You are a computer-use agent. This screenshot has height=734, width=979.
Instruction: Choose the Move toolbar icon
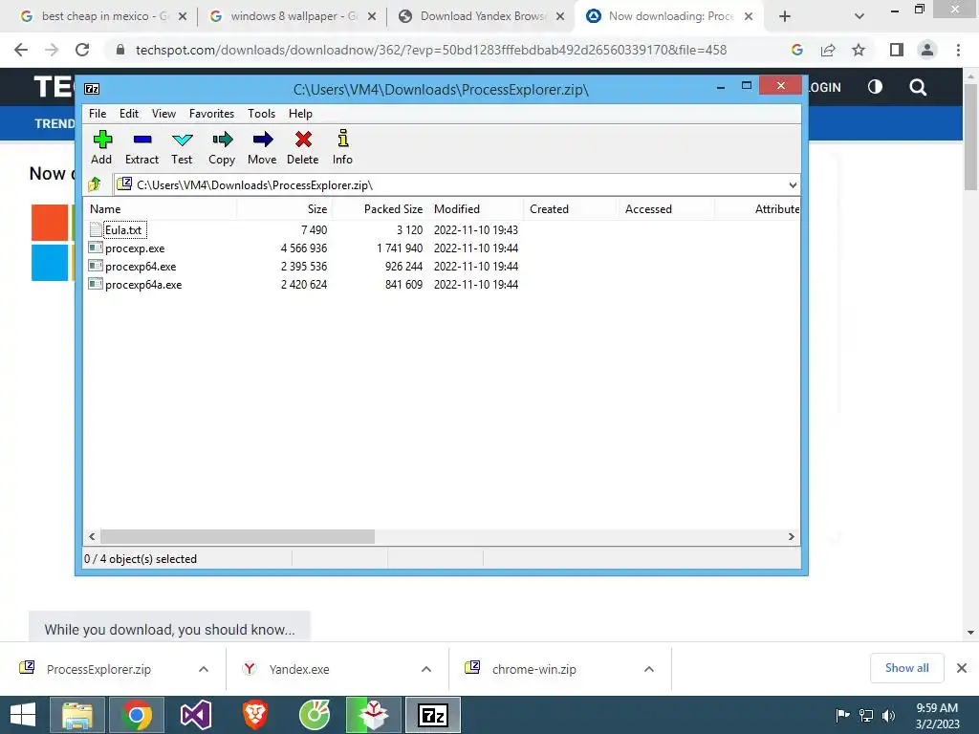[262, 147]
